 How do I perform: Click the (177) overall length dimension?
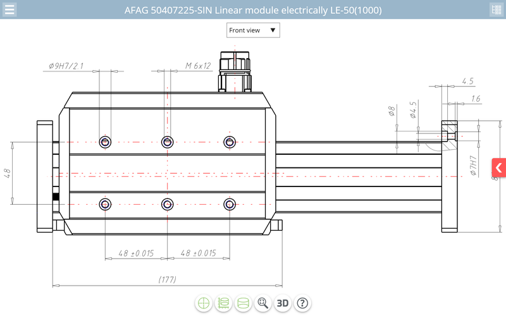[x=168, y=279]
